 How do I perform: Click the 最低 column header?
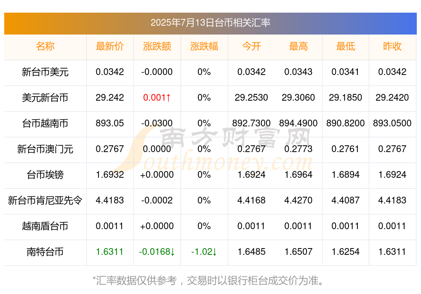[x=346, y=46]
